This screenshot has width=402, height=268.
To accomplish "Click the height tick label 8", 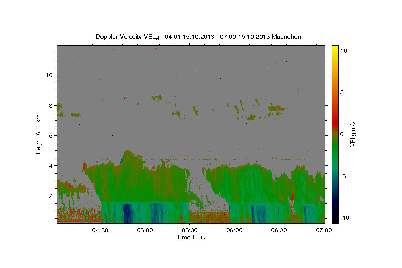I will (x=51, y=105).
